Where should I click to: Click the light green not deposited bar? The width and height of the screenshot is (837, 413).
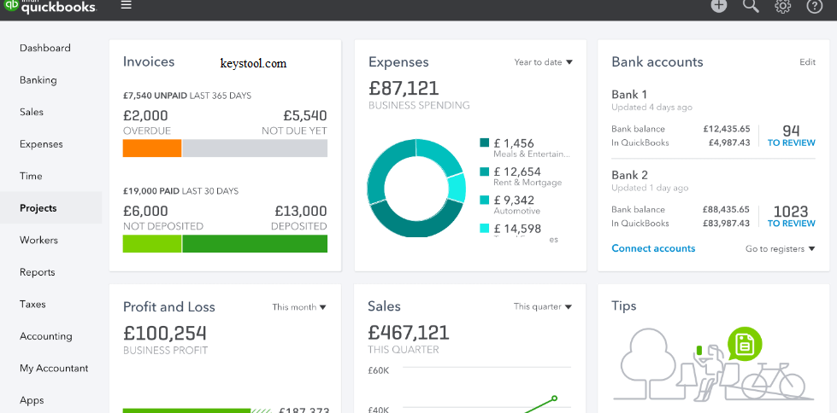point(152,243)
